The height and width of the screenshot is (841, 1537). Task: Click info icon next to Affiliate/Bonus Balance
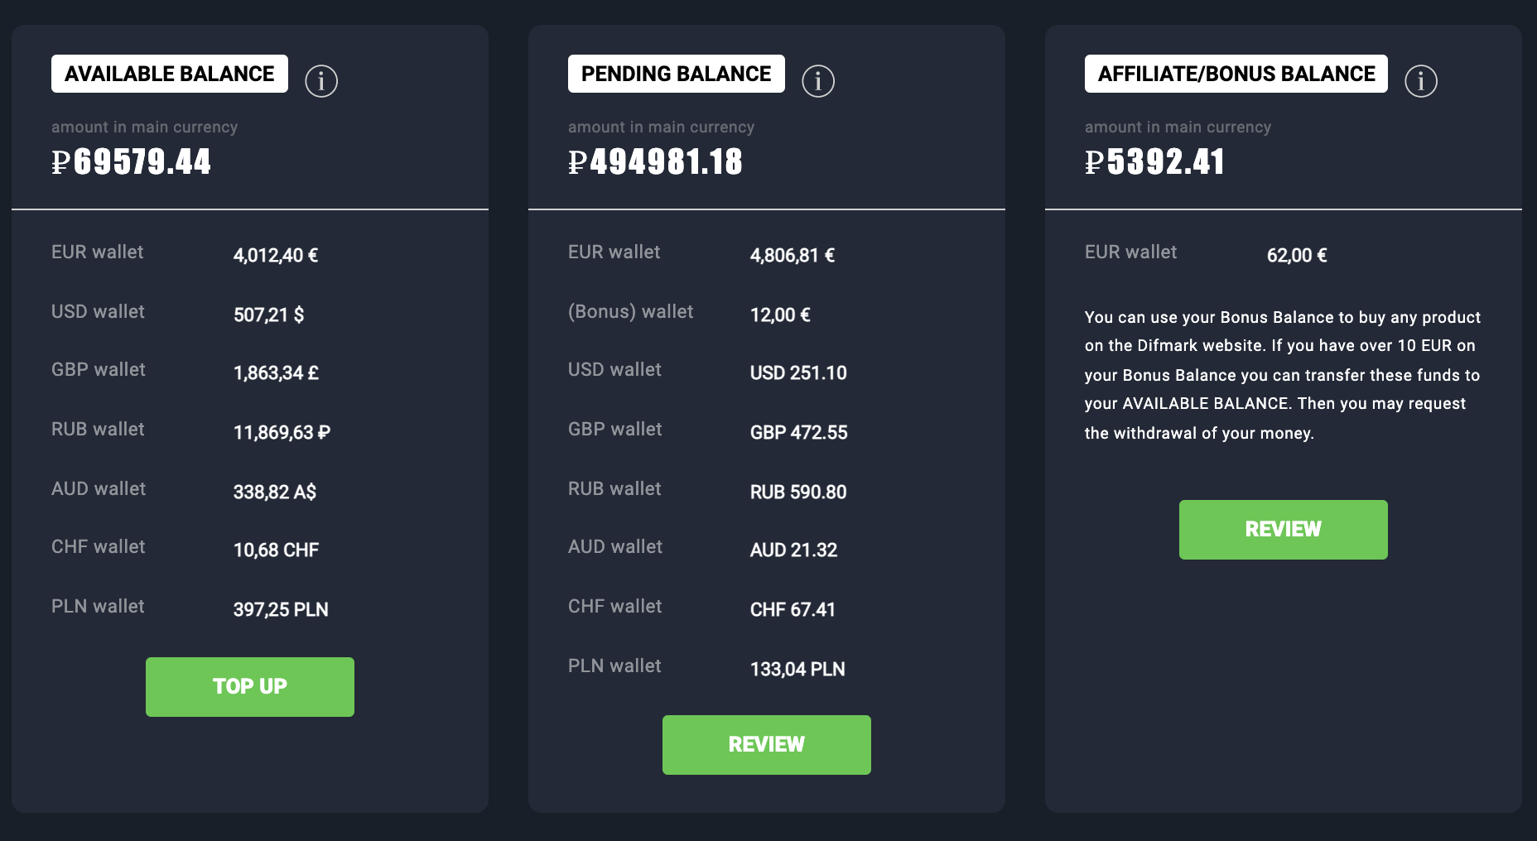pyautogui.click(x=1421, y=81)
